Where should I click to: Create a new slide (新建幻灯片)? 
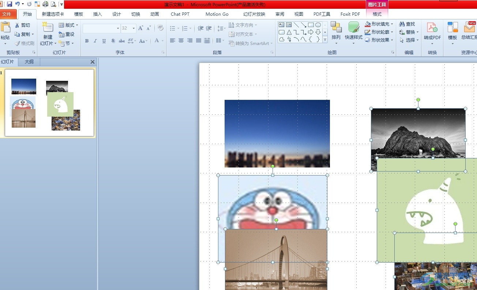point(48,34)
